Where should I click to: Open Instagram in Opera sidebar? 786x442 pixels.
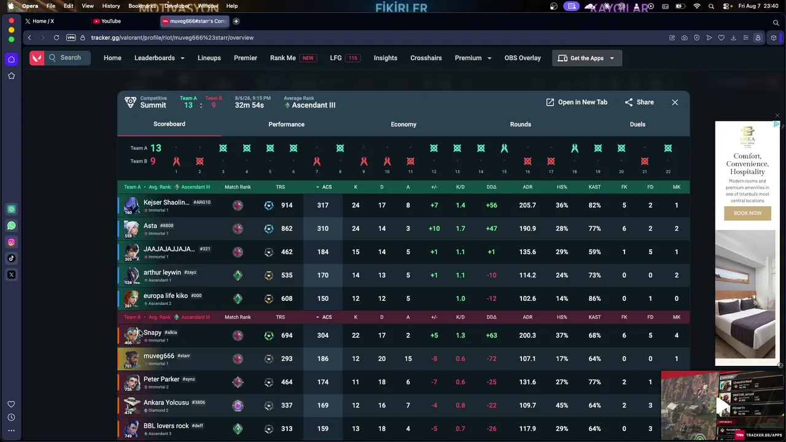coord(11,242)
